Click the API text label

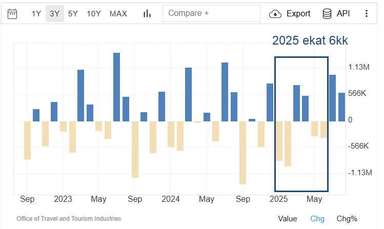coord(343,14)
